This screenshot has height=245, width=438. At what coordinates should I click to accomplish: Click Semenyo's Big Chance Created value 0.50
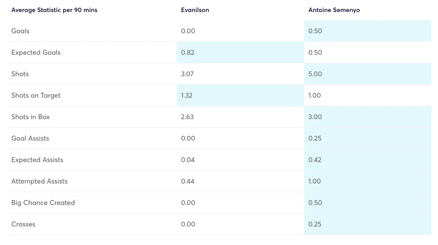(315, 203)
